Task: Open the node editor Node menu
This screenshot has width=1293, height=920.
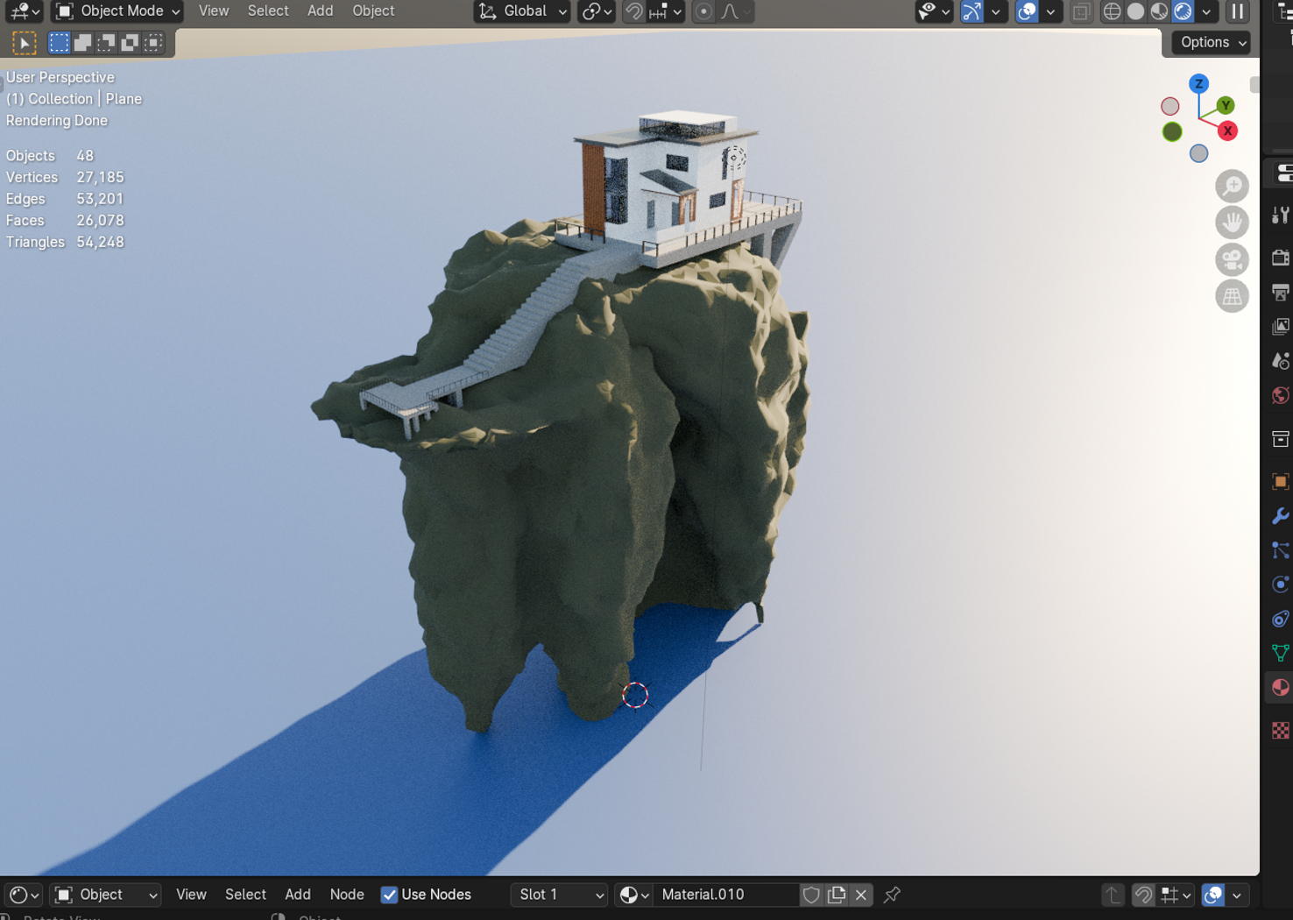Action: [x=347, y=895]
